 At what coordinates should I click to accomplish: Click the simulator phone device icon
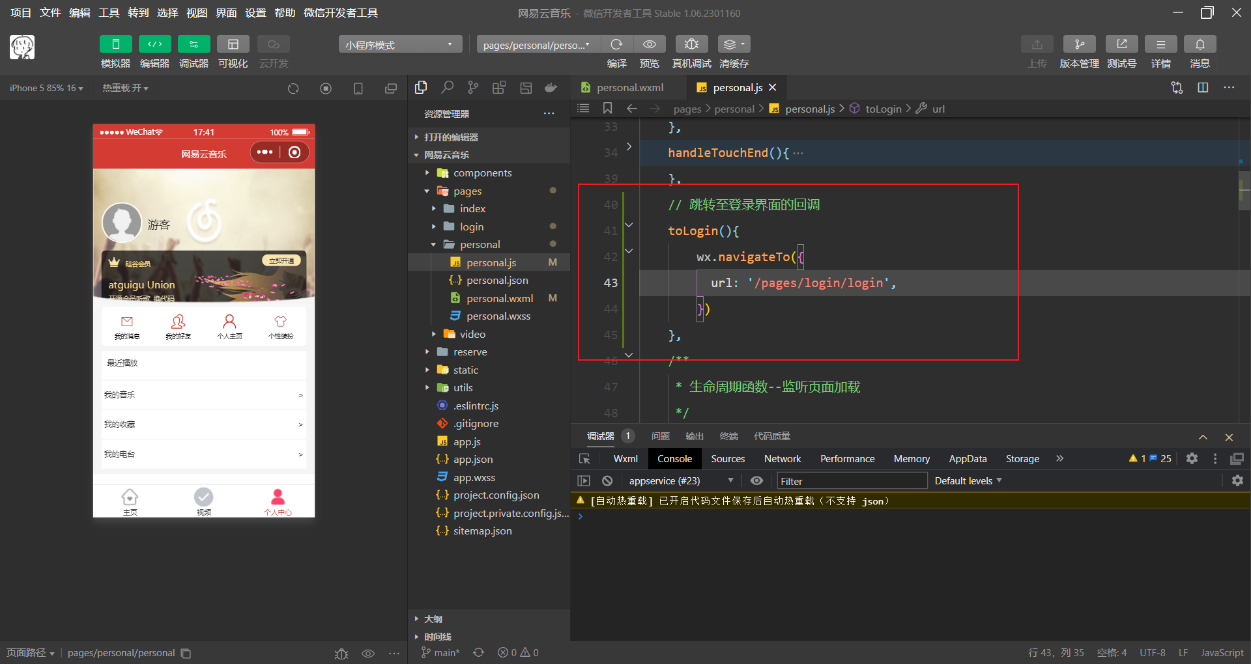(x=358, y=89)
